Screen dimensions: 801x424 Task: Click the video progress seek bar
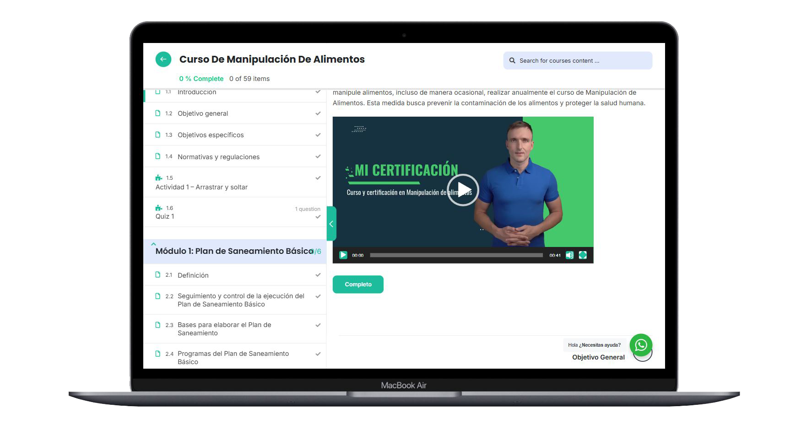pyautogui.click(x=456, y=255)
